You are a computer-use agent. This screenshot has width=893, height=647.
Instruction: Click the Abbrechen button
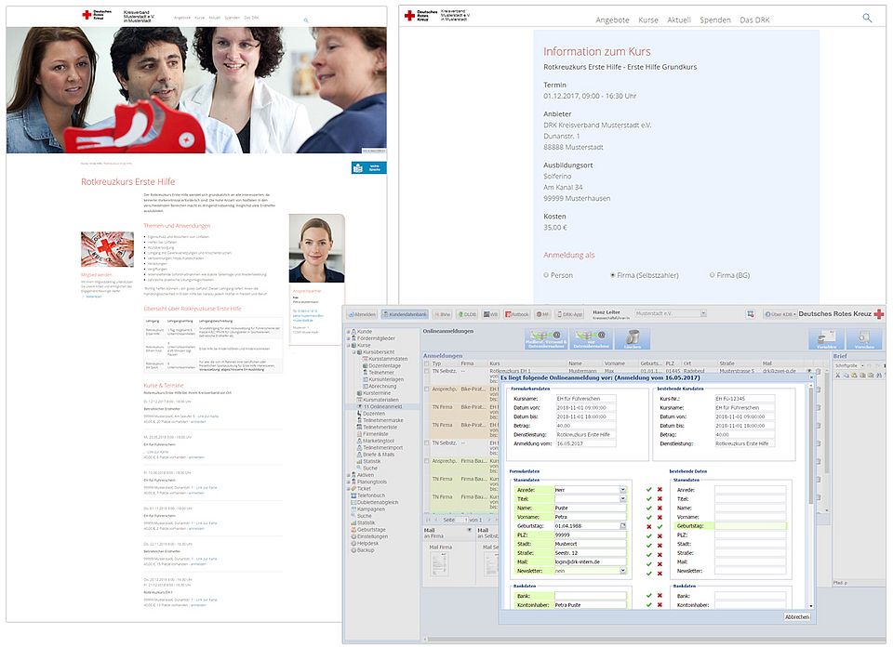point(797,616)
